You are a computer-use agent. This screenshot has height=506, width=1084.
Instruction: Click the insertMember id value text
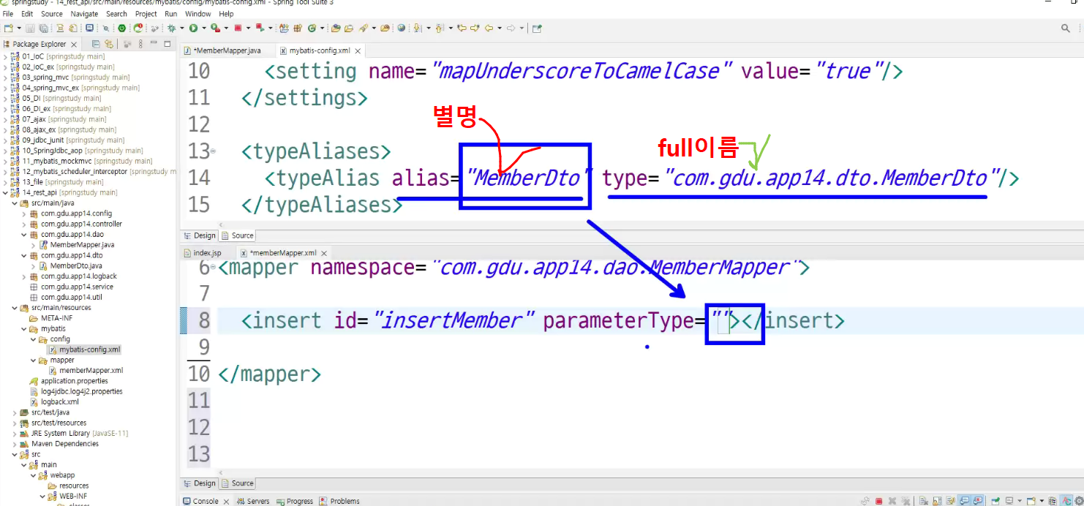click(x=455, y=321)
